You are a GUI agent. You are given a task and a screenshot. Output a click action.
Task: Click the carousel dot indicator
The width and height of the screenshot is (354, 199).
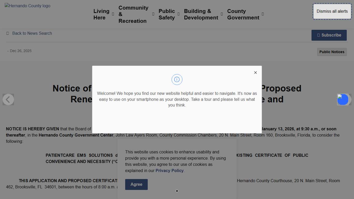pos(177,191)
